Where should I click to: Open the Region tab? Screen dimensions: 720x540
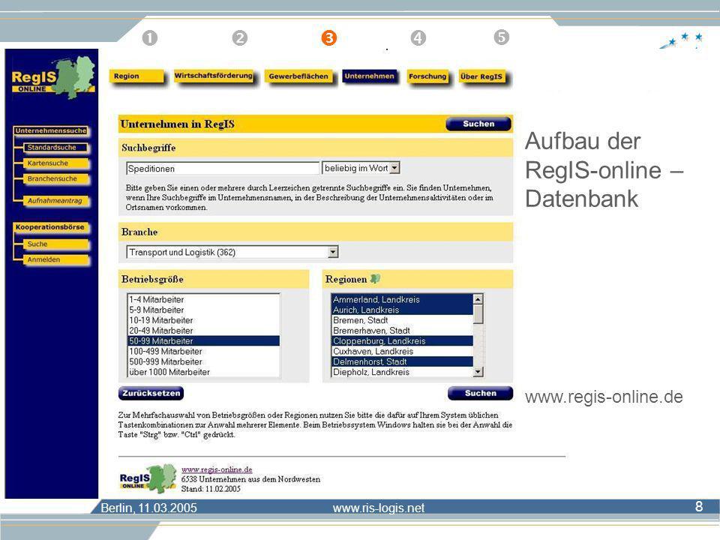(x=136, y=76)
